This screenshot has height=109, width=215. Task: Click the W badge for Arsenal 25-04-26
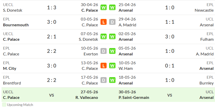(112, 7)
